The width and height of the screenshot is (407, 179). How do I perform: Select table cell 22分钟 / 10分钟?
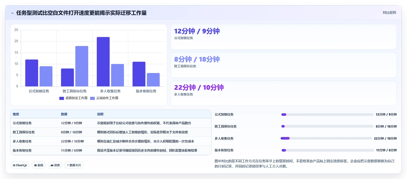point(72,141)
